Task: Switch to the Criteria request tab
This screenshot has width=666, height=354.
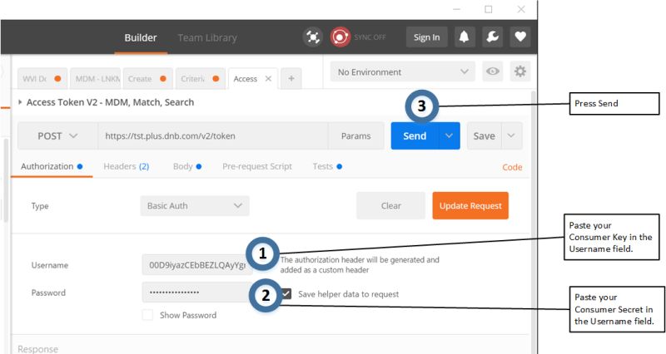Action: (201, 78)
